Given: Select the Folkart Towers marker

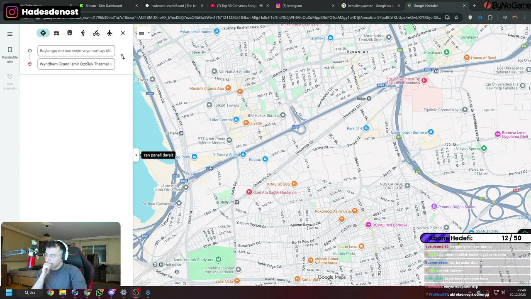Looking at the screenshot, I should tap(209, 105).
